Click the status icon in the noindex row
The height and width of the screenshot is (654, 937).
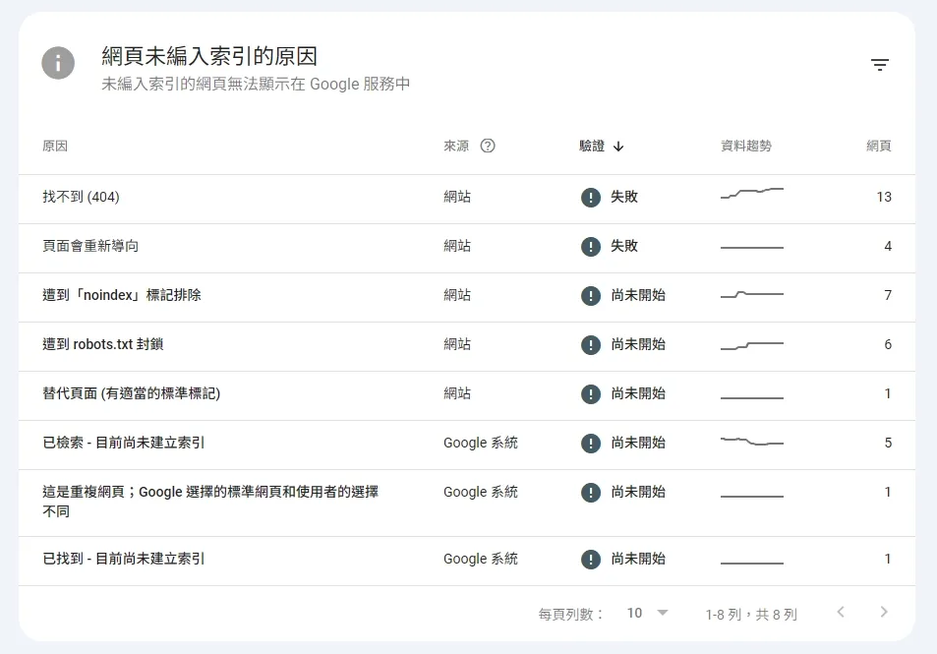[590, 295]
